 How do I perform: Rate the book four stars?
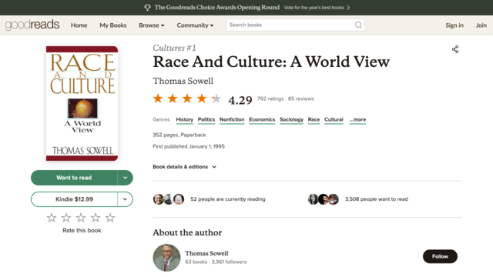[x=96, y=218]
